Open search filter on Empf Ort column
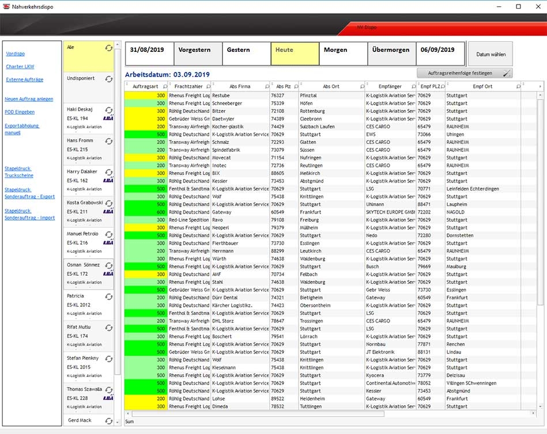 point(518,86)
